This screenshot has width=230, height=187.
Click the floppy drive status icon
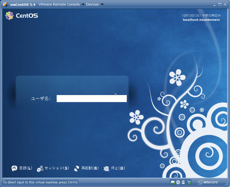(x=183, y=182)
